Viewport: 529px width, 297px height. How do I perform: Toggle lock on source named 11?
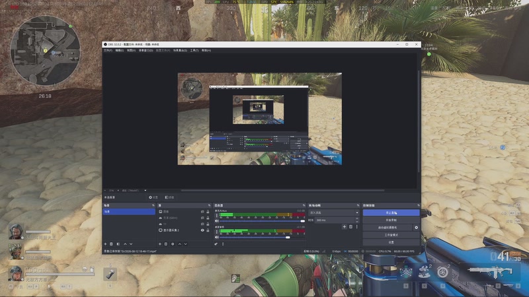pos(208,224)
